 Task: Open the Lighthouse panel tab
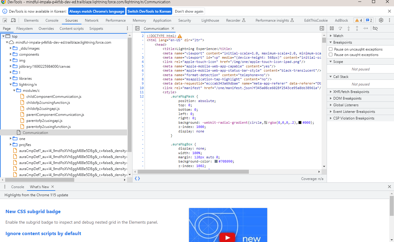[x=210, y=20]
